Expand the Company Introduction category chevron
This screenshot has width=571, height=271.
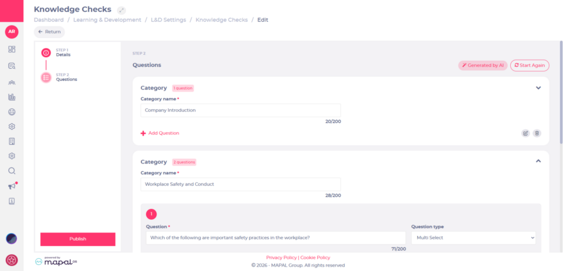538,88
